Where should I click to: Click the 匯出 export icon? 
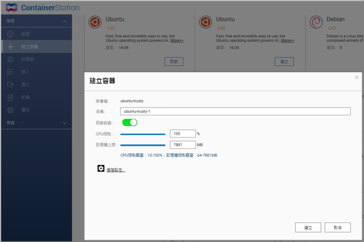click(x=10, y=84)
